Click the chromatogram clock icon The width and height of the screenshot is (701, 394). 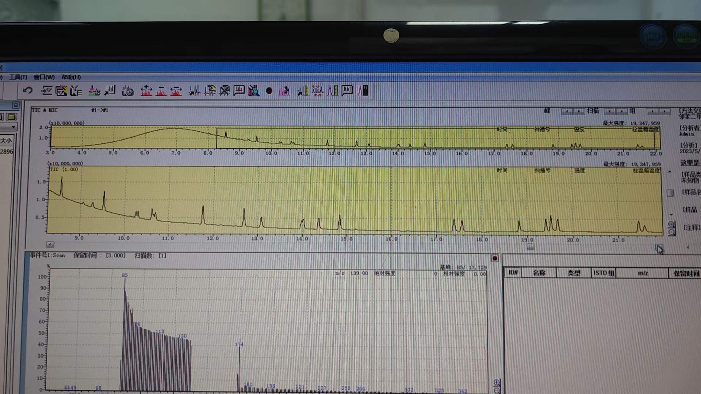127,90
